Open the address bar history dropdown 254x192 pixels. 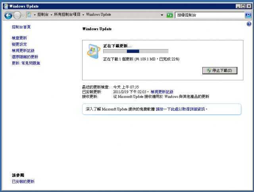click(x=162, y=15)
